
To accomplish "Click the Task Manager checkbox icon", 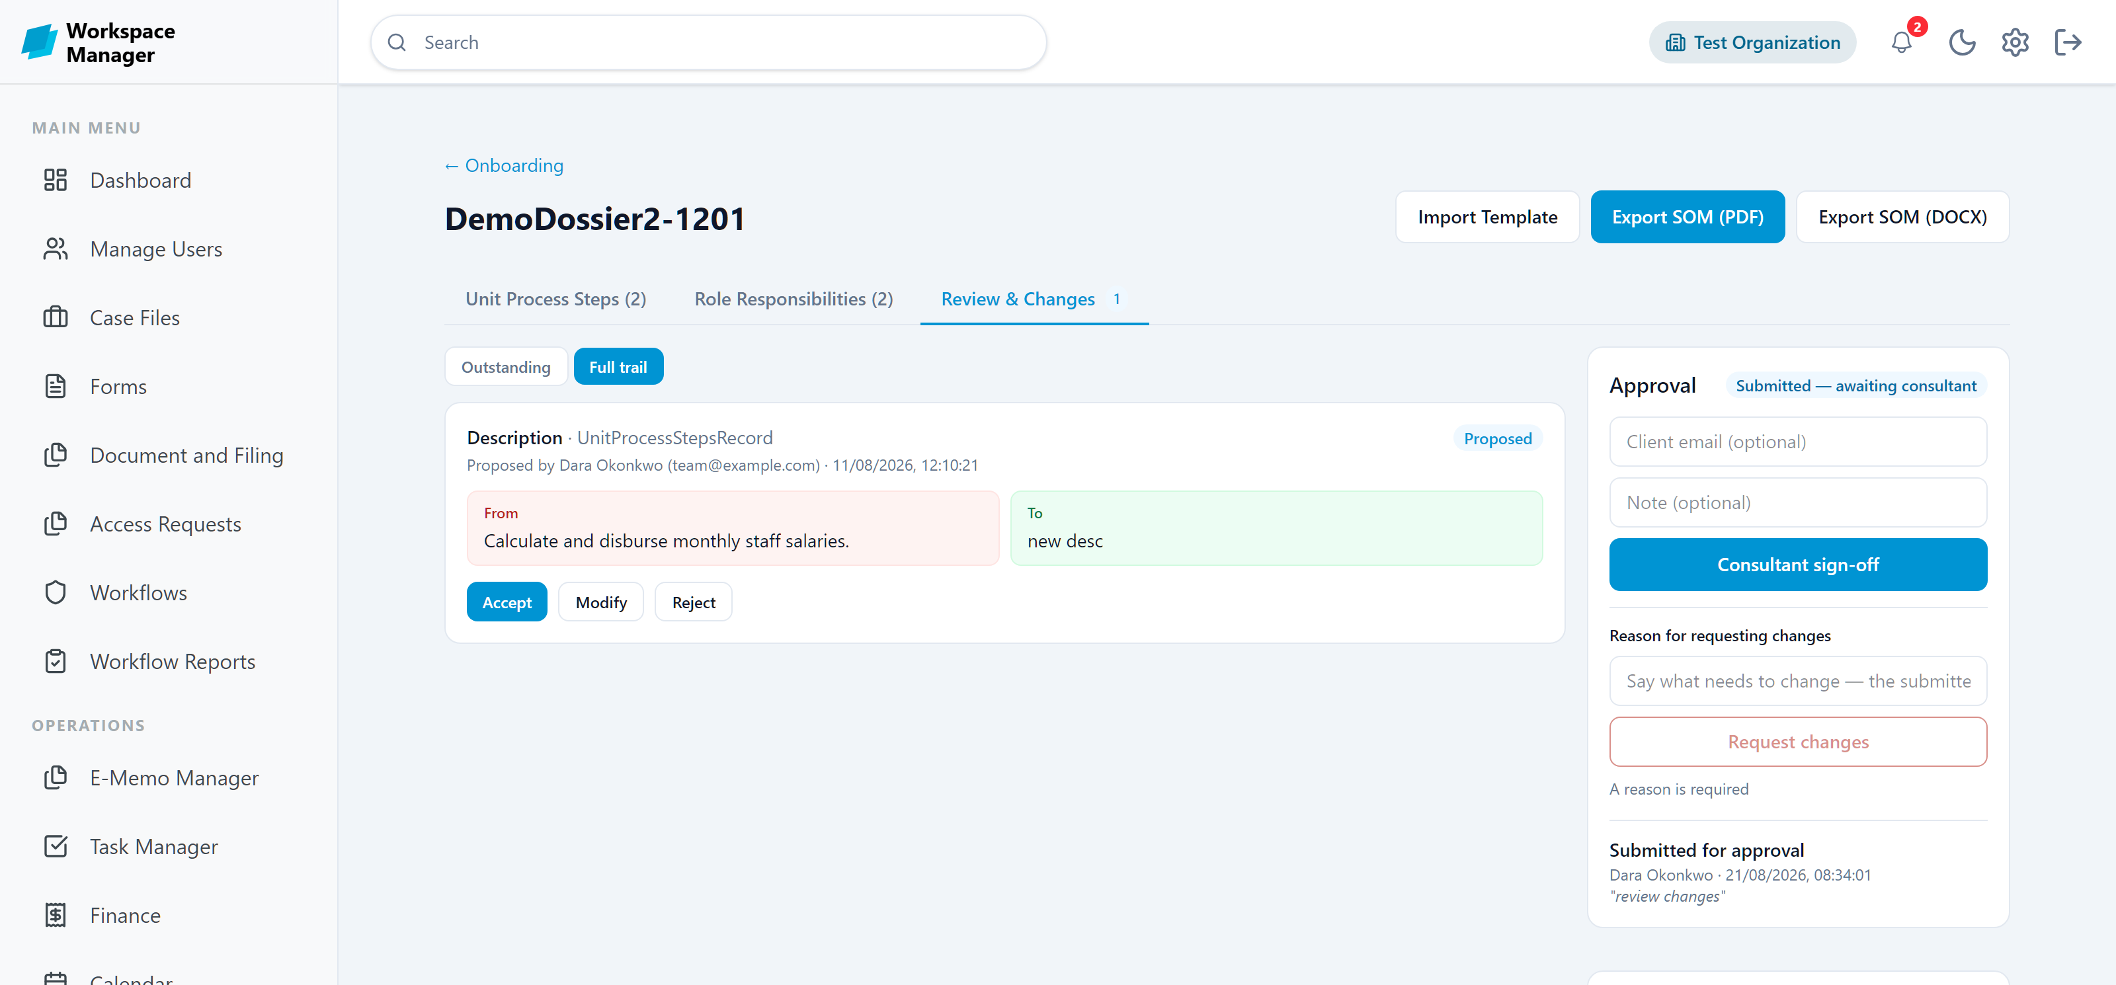I will point(55,846).
